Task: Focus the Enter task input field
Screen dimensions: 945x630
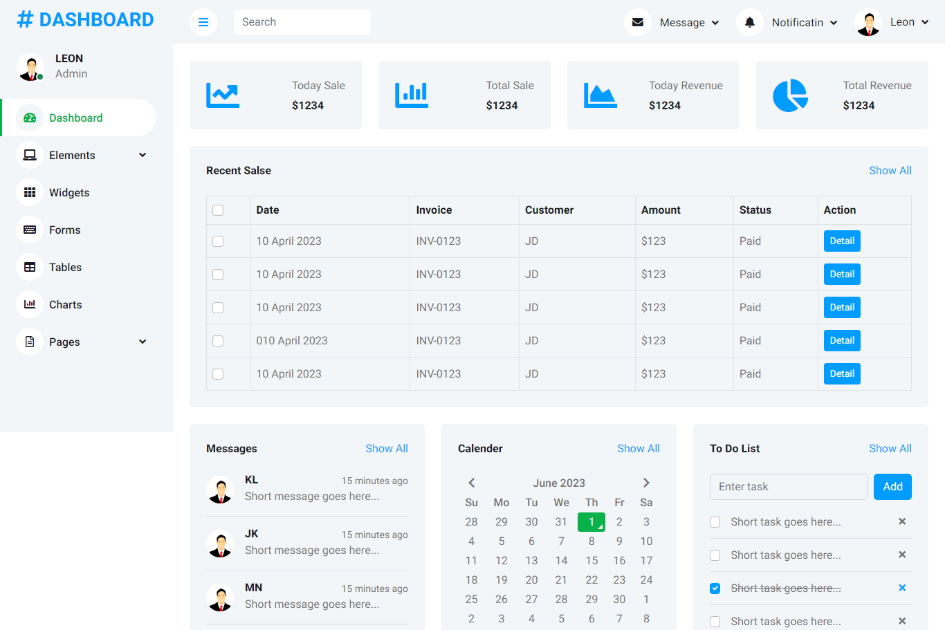Action: (x=789, y=487)
